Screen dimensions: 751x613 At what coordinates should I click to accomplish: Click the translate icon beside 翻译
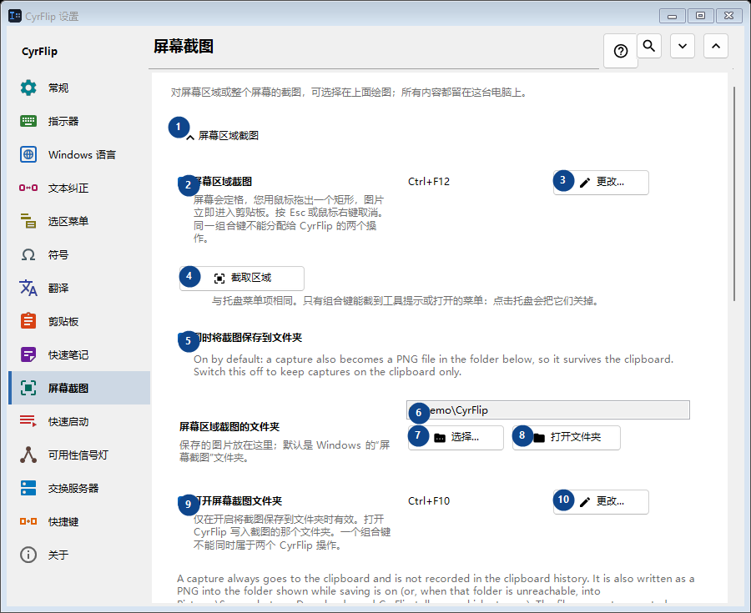[x=28, y=288]
